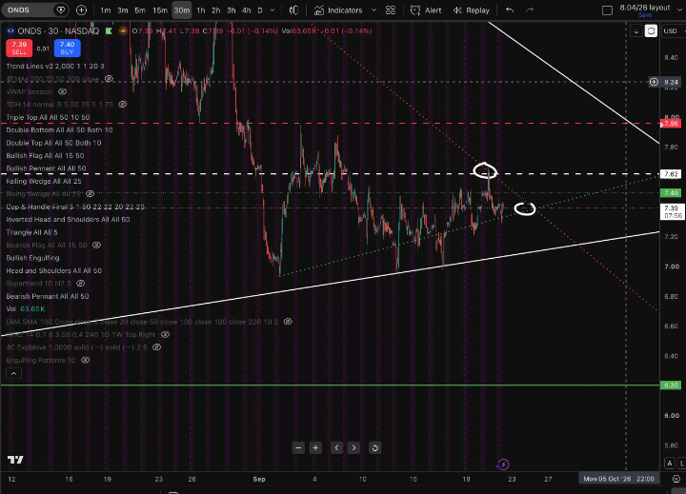Open the candlestick chart type selector
Image resolution: width=686 pixels, height=494 pixels.
pos(294,10)
